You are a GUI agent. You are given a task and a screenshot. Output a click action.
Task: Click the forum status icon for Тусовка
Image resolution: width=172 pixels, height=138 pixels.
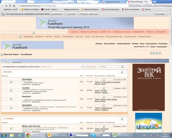(x=11, y=90)
